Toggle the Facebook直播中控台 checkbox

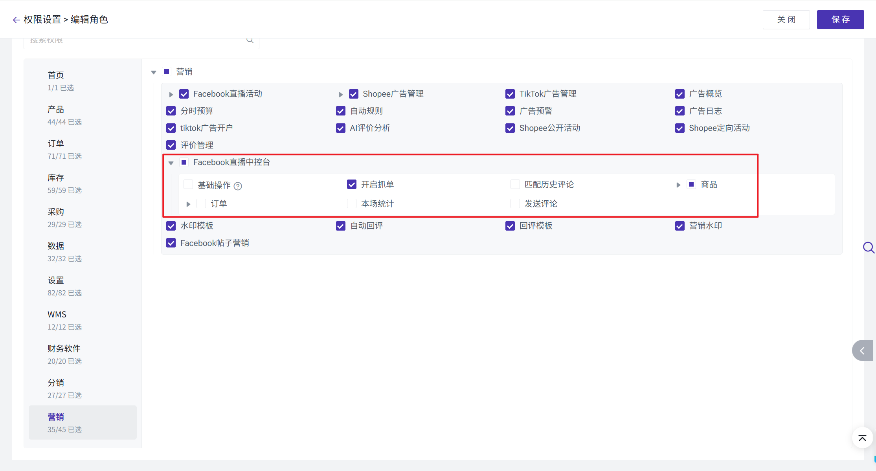click(x=184, y=162)
